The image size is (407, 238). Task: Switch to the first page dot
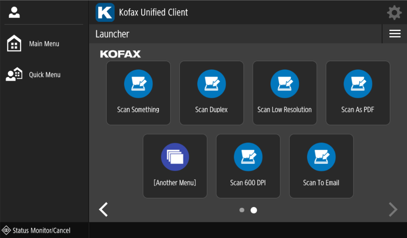coord(242,210)
